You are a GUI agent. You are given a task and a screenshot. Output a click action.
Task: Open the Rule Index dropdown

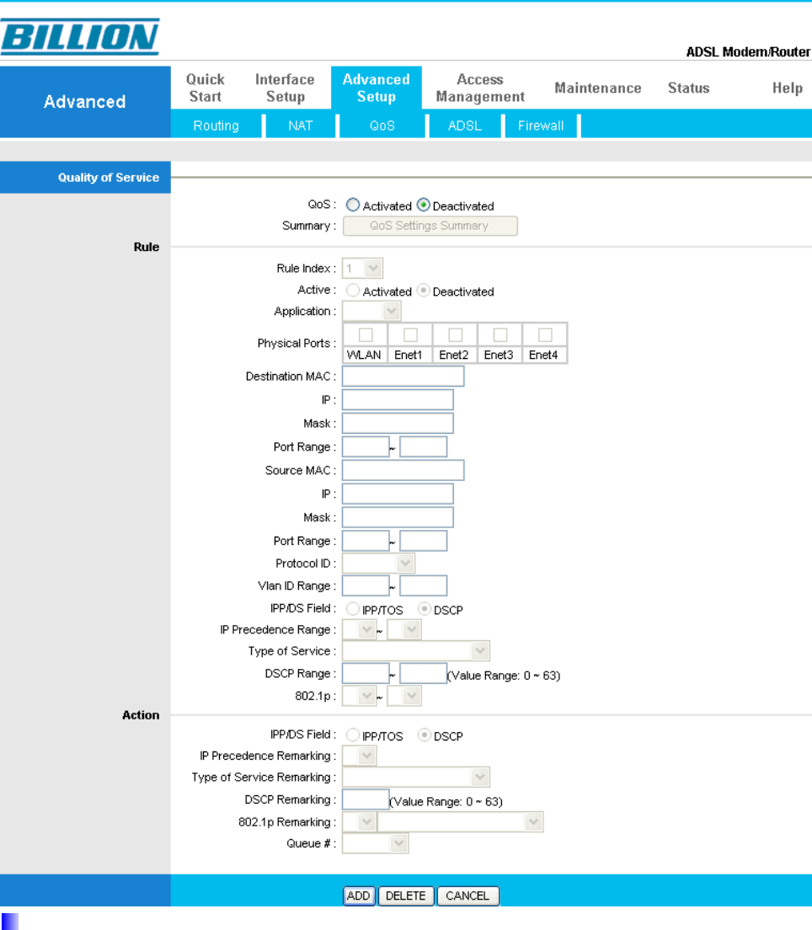pos(362,269)
